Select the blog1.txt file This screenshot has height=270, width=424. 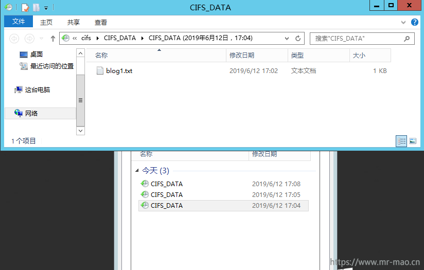pyautogui.click(x=119, y=71)
